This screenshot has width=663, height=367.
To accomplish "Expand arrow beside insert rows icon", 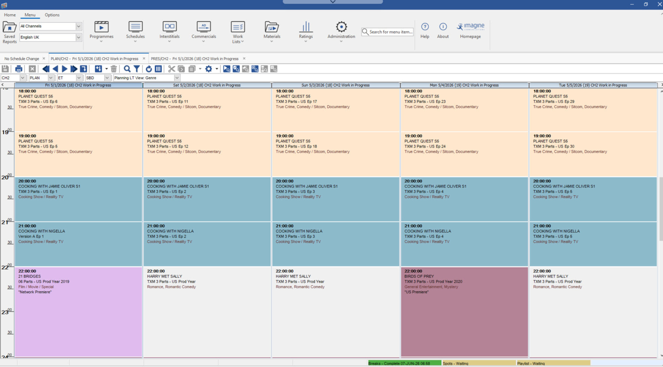I will tap(106, 69).
